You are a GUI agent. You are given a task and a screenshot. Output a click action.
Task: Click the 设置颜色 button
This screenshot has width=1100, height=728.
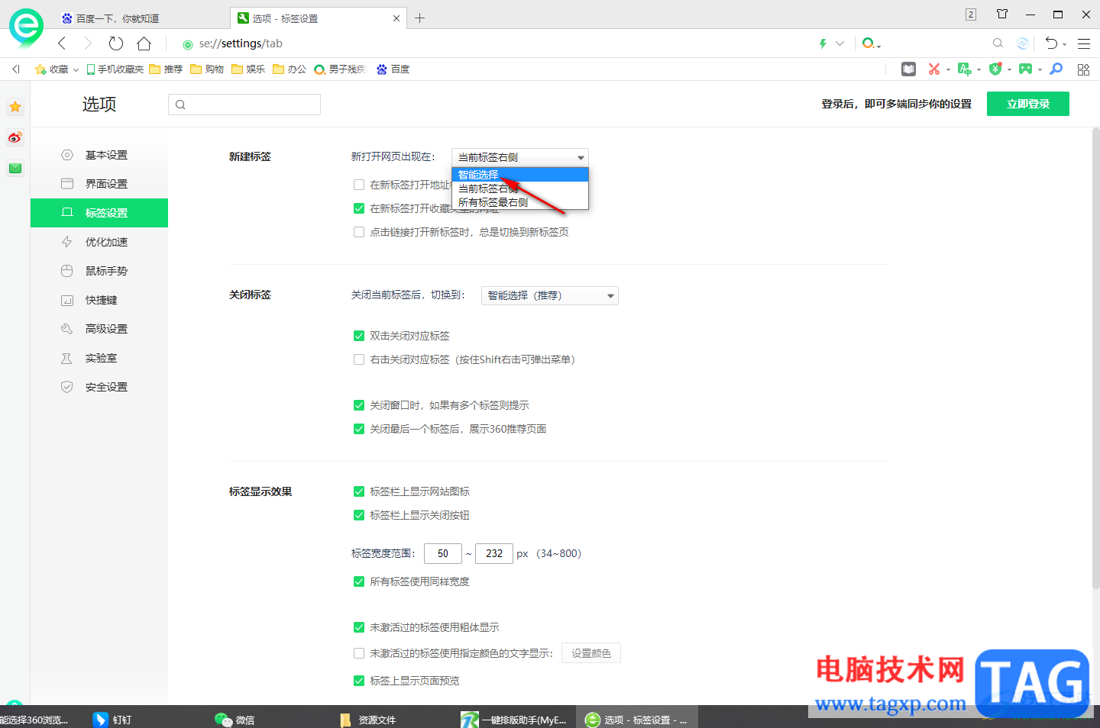click(x=591, y=653)
